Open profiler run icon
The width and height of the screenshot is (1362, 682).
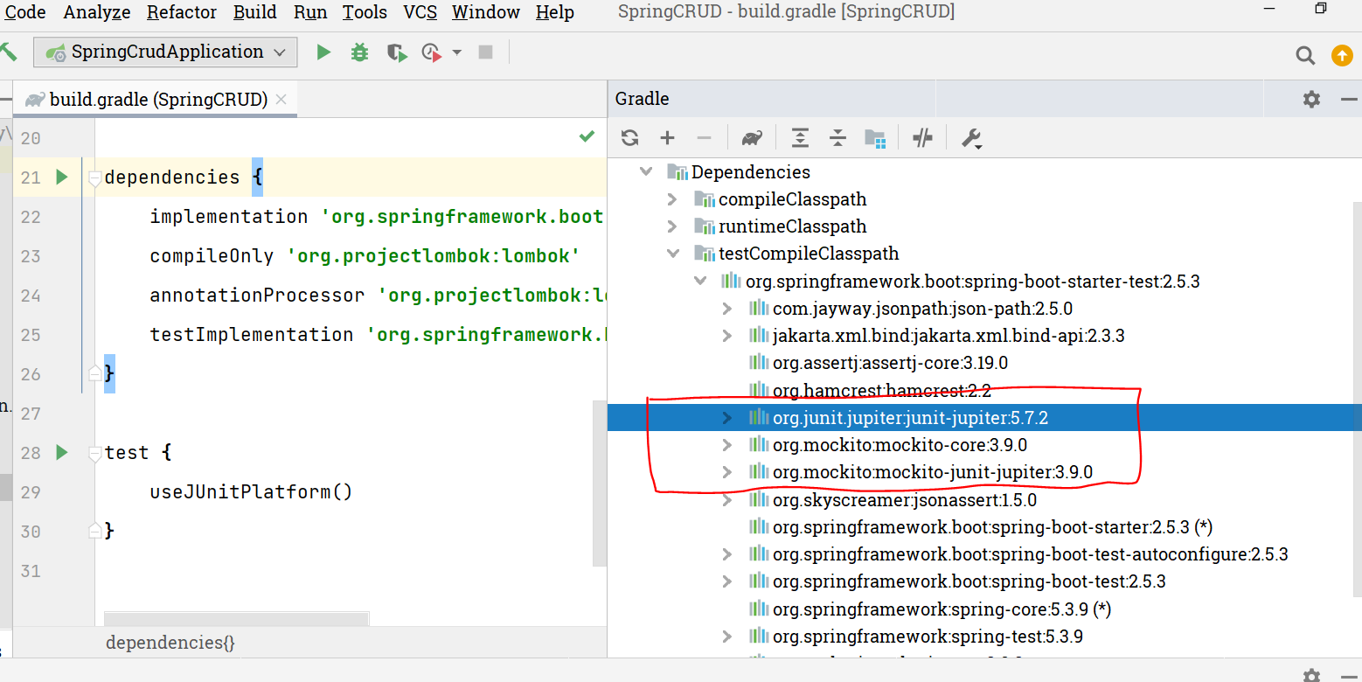431,52
